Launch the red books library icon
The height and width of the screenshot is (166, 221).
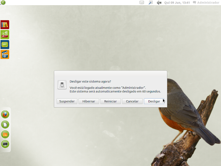tap(5, 25)
